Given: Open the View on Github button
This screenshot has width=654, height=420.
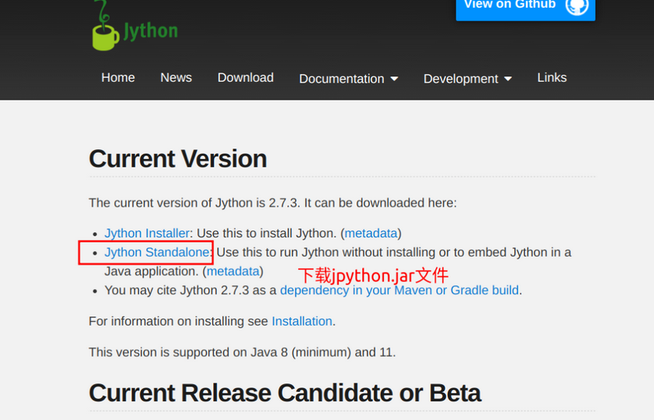Looking at the screenshot, I should pos(525,9).
